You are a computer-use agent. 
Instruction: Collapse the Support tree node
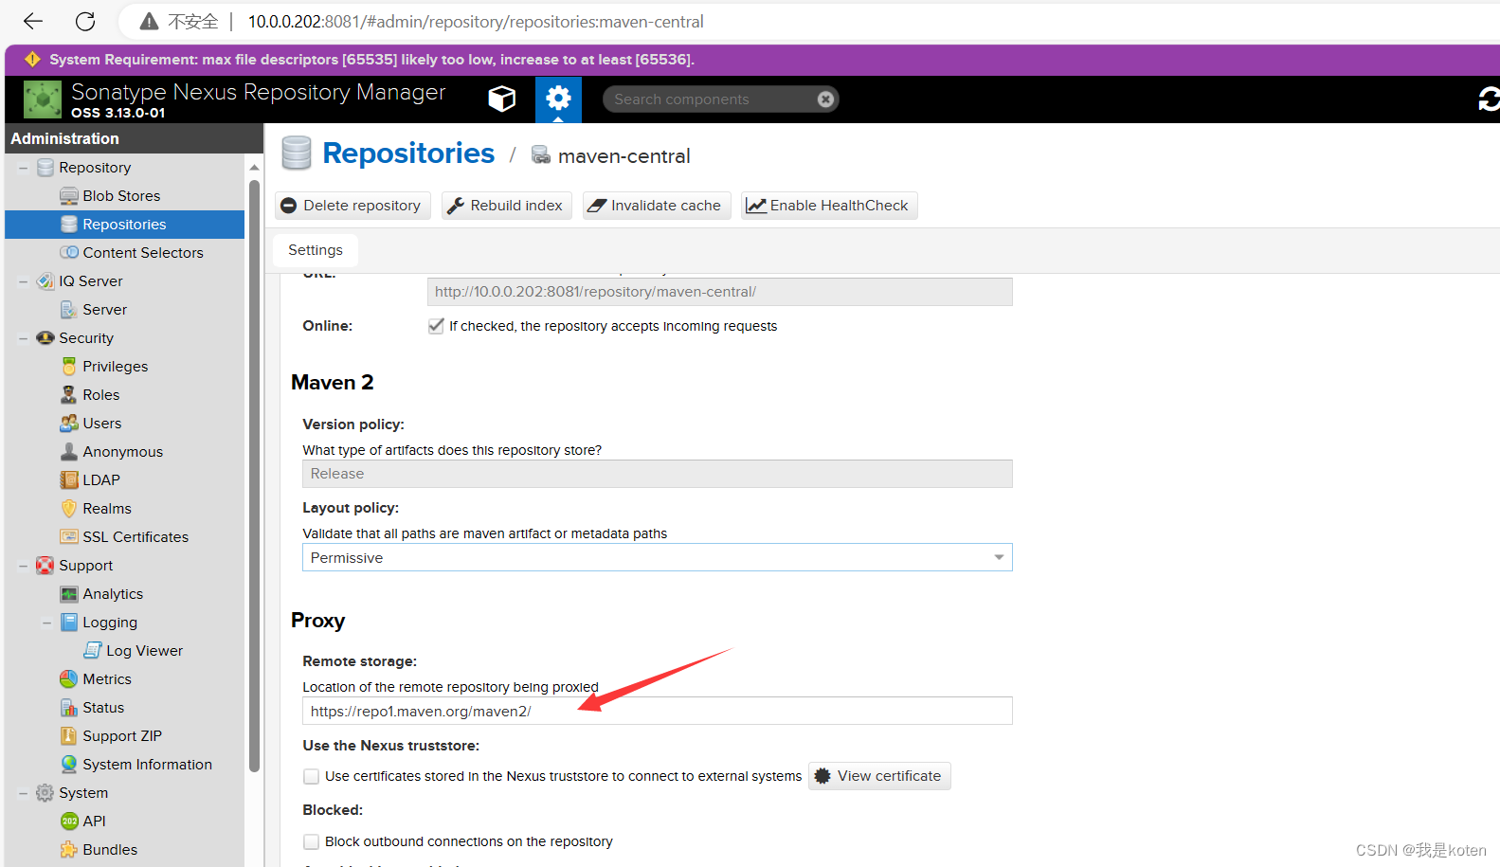click(23, 566)
